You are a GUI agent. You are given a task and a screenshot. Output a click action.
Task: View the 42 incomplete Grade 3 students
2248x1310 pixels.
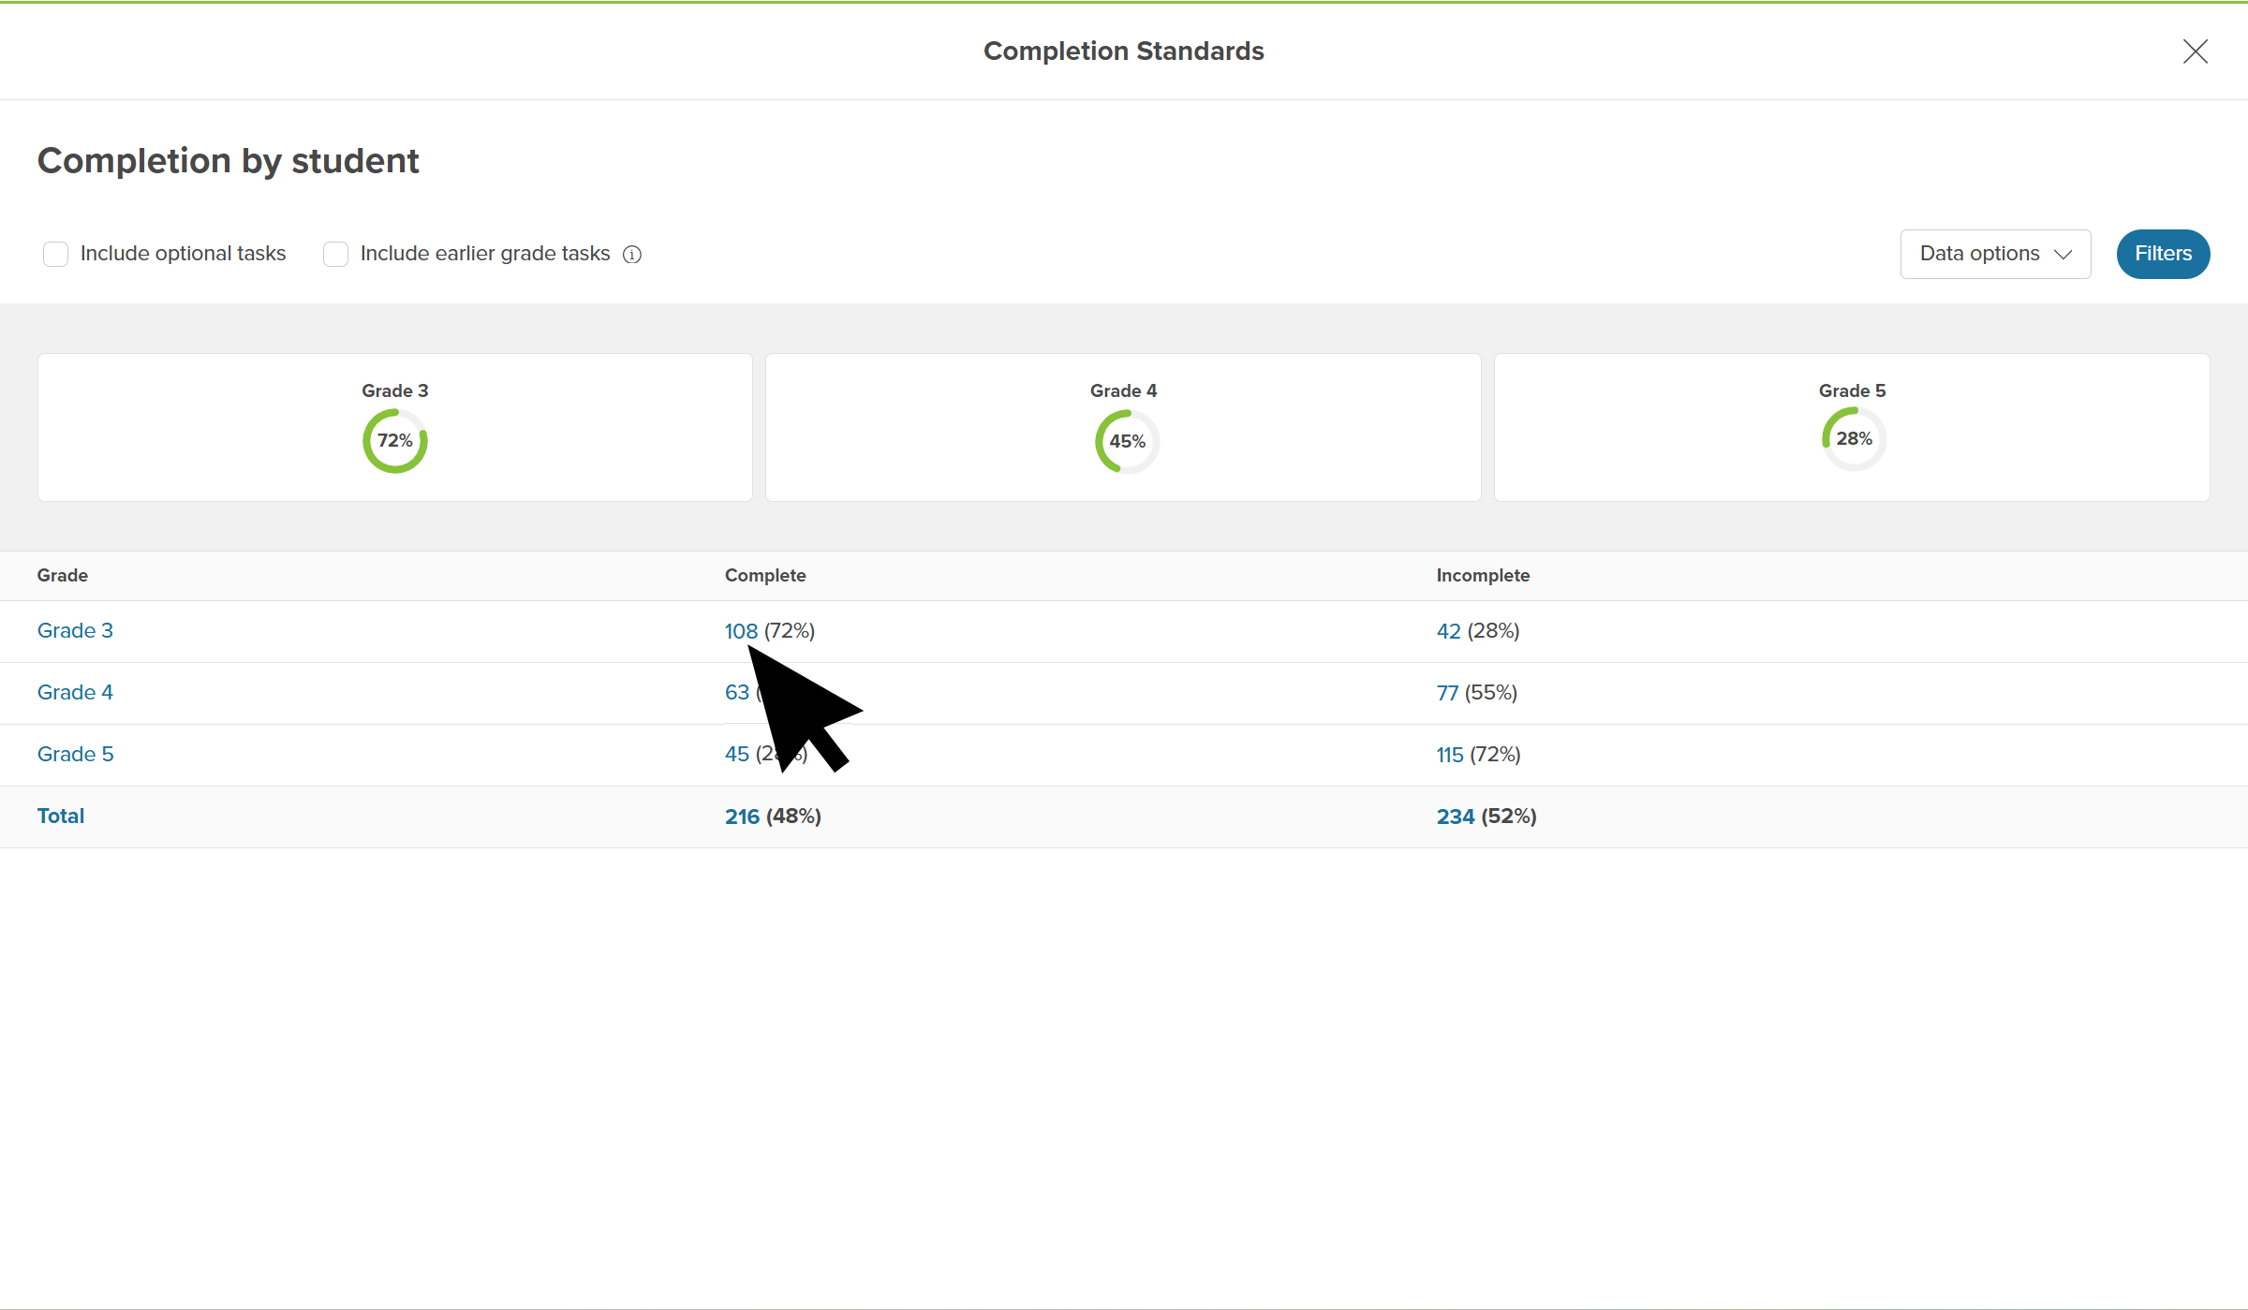(1448, 631)
